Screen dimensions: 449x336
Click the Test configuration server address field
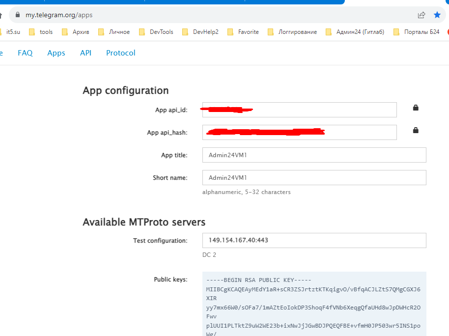314,240
